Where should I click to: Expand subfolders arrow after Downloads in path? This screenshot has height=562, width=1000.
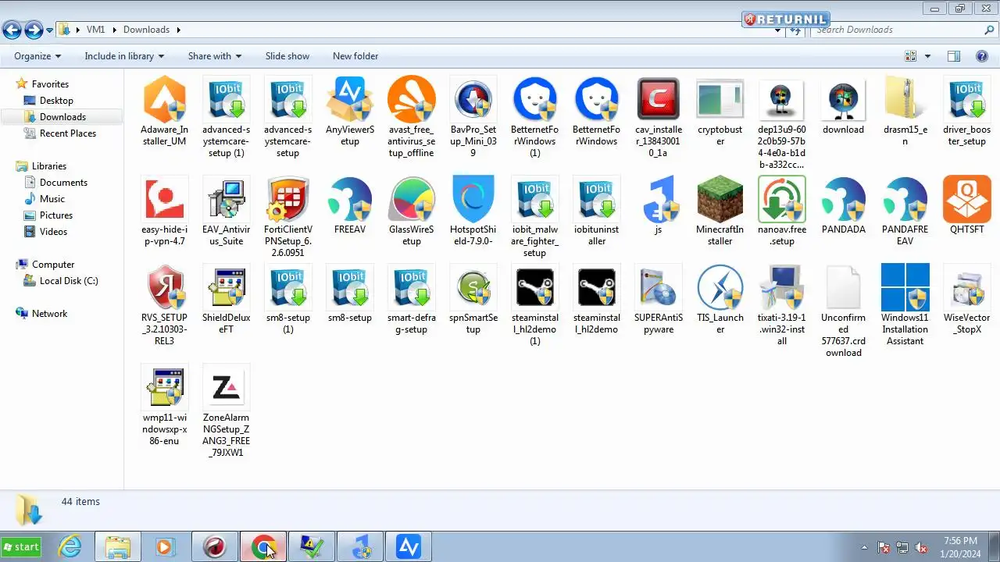(x=178, y=30)
